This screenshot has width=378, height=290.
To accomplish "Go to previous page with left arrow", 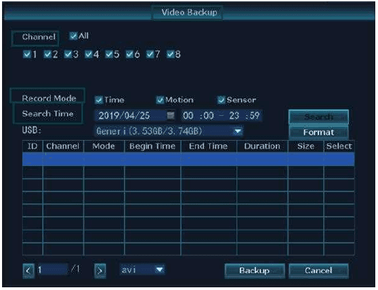I will click(x=28, y=271).
